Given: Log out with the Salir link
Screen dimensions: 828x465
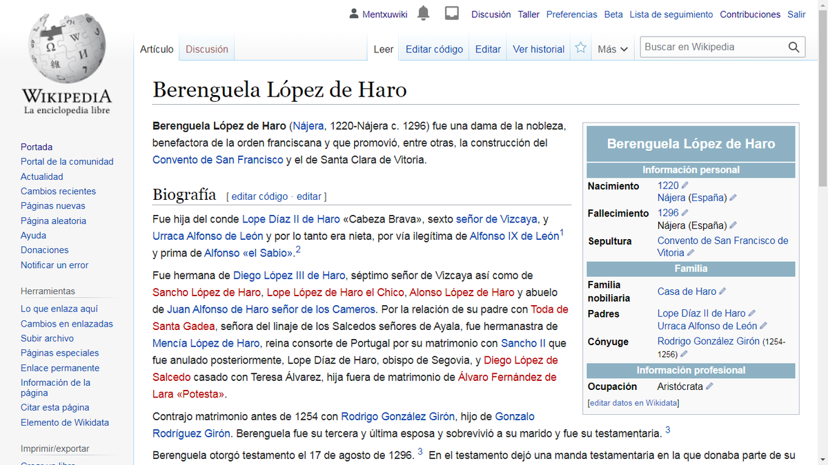Looking at the screenshot, I should point(796,14).
